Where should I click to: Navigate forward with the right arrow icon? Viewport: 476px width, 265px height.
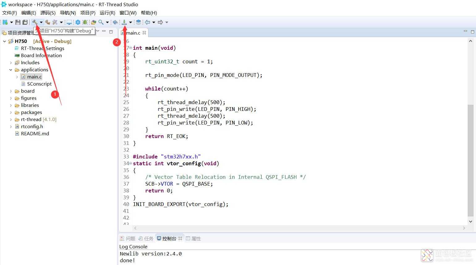coord(160,22)
